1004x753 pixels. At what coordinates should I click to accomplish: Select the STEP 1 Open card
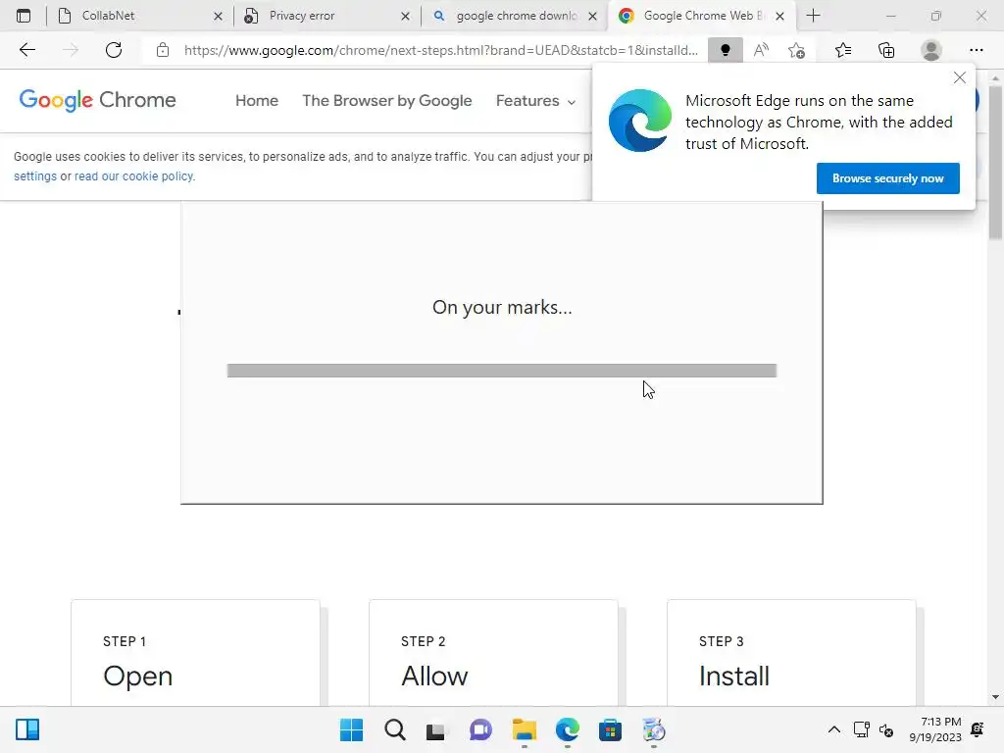coord(195,653)
